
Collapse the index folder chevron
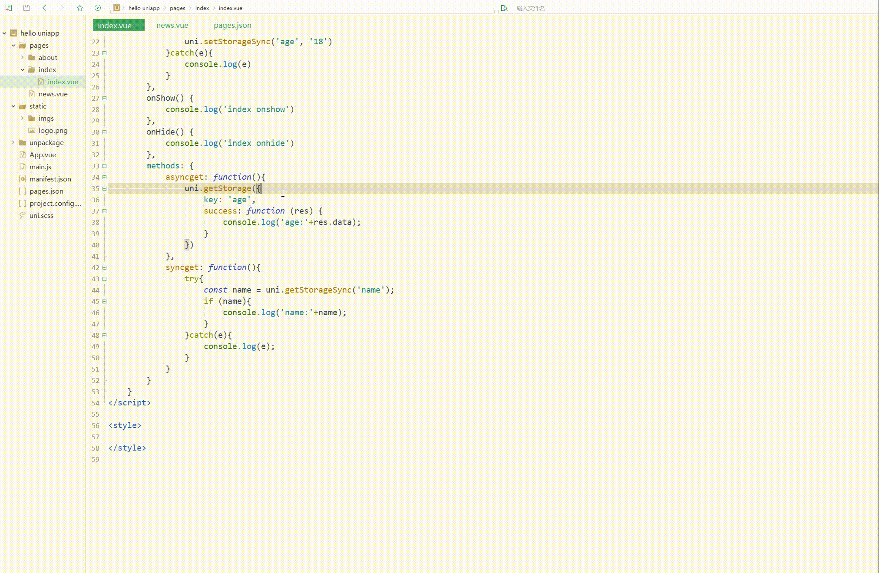pyautogui.click(x=23, y=69)
